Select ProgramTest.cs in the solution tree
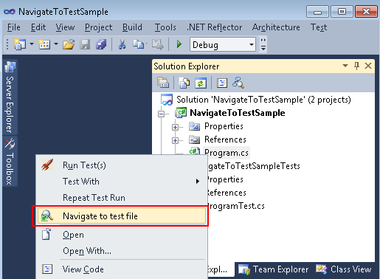Image resolution: width=380 pixels, height=279 pixels. tap(235, 206)
